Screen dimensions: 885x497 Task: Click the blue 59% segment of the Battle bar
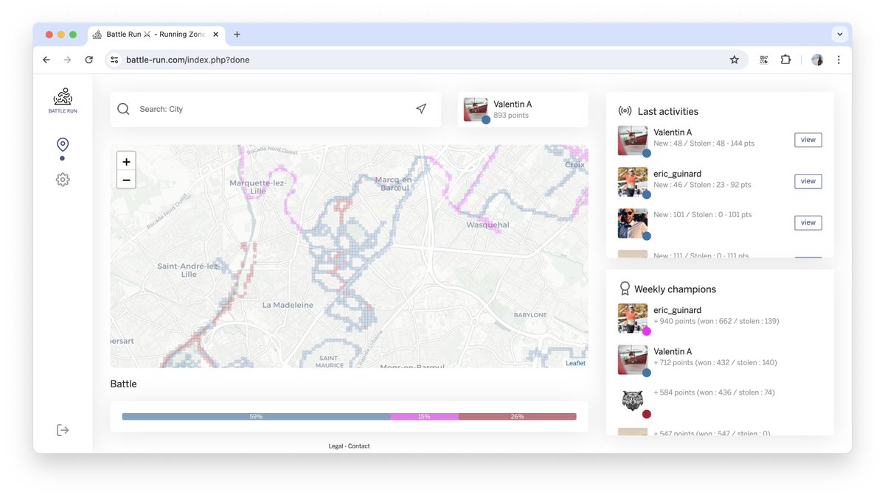pyautogui.click(x=256, y=416)
